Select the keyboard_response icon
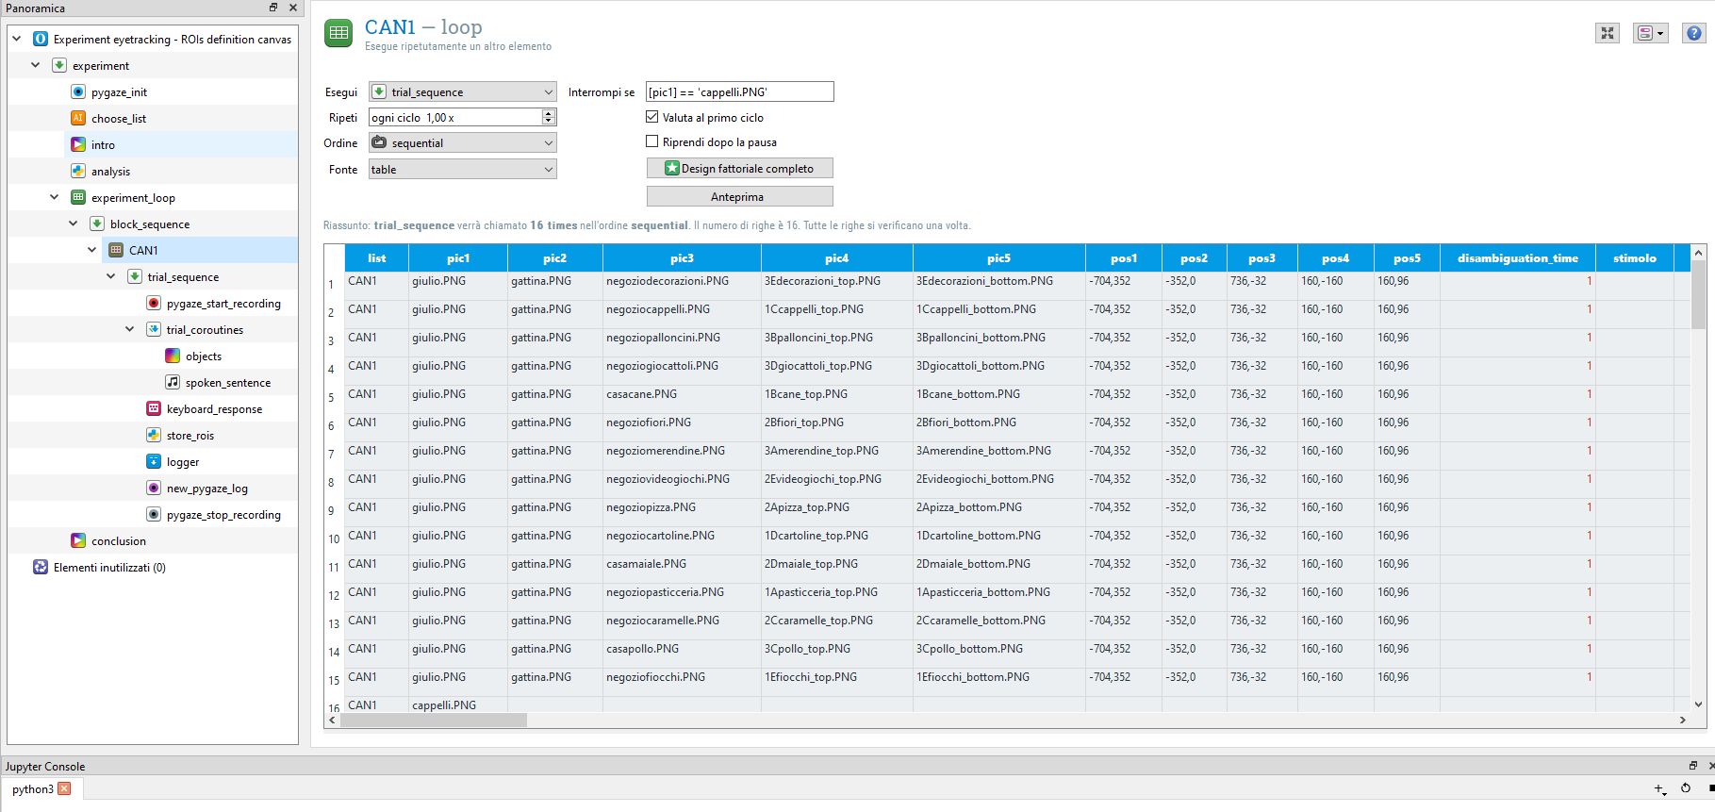This screenshot has height=812, width=1715. (154, 409)
